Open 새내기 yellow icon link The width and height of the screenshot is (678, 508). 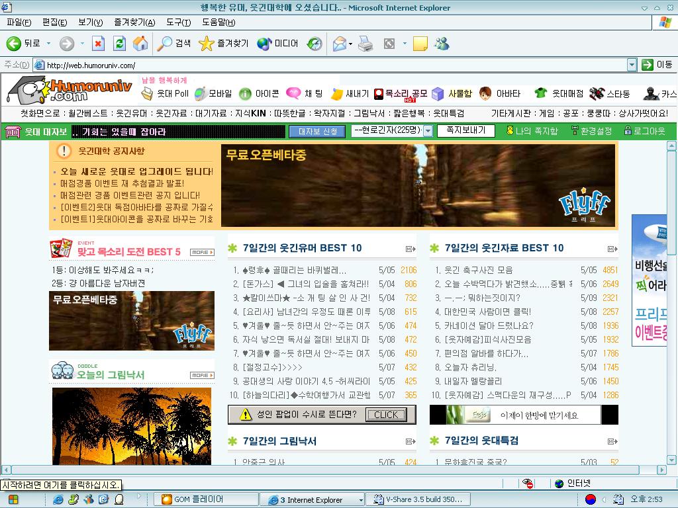click(x=350, y=93)
